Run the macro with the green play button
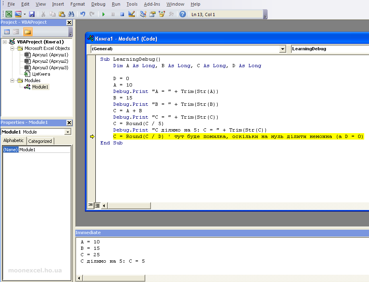Screen dimensions: 369x282 click(x=103, y=14)
